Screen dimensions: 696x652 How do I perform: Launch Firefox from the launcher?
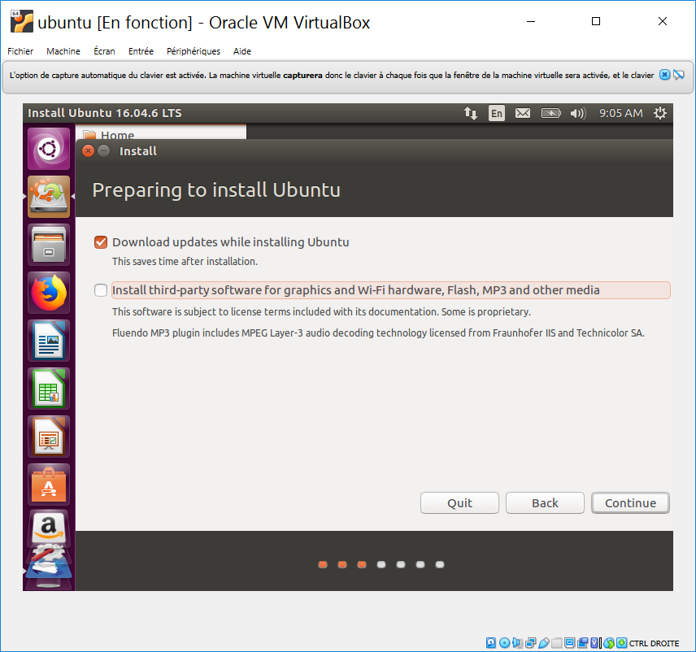[49, 293]
